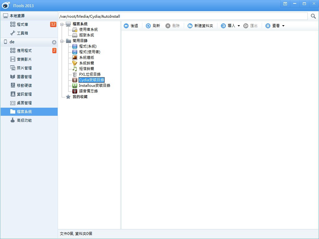
Task: Click the 查看 view icon
Action: pos(268,26)
